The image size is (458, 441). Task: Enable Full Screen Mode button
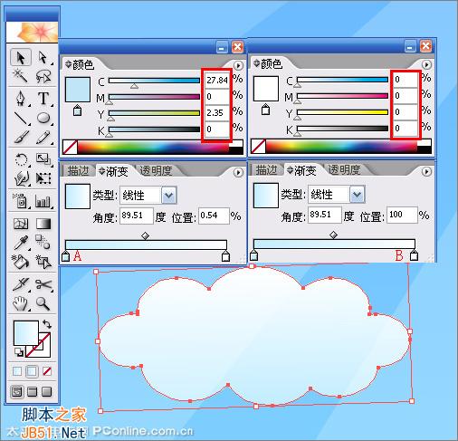tap(46, 392)
